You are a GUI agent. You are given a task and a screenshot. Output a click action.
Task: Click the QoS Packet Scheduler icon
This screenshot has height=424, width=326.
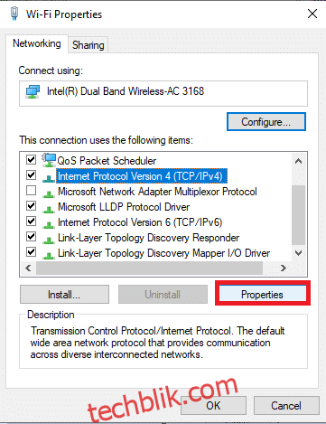[49, 160]
